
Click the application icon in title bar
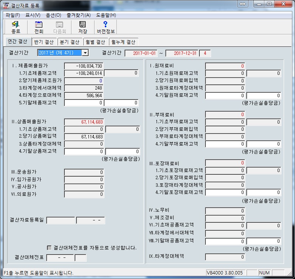(x=6, y=4)
